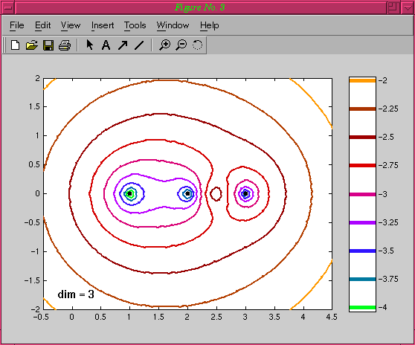Image resolution: width=415 pixels, height=345 pixels.
Task: Open the Tools menu
Action: point(135,25)
